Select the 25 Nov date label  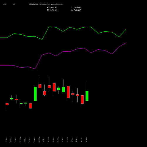[x=53, y=140]
